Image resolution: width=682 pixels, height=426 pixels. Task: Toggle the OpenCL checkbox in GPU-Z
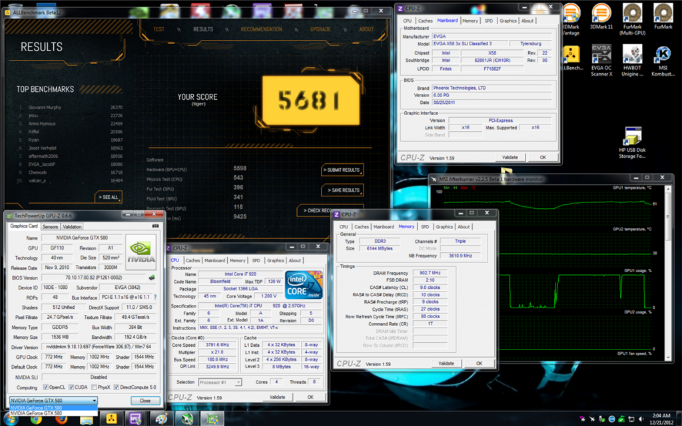point(45,387)
